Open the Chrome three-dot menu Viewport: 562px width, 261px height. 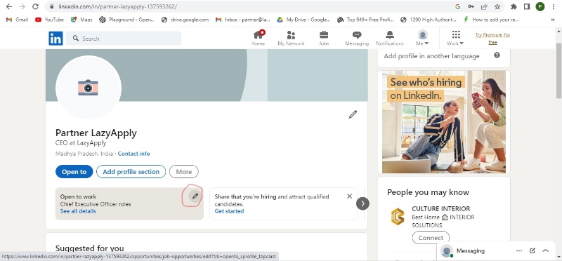click(x=554, y=6)
